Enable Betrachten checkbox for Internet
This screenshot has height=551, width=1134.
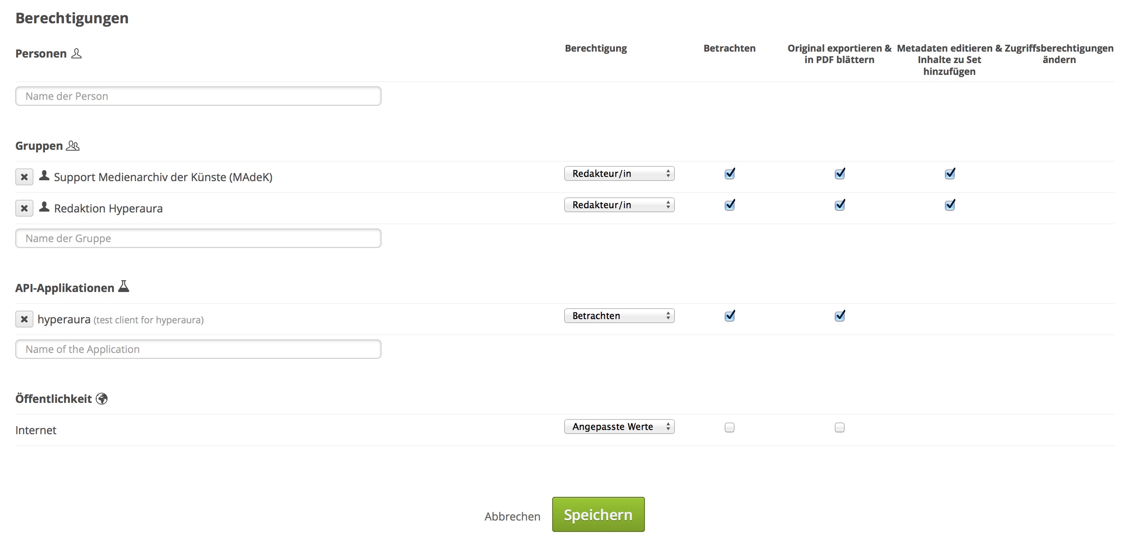pyautogui.click(x=730, y=427)
